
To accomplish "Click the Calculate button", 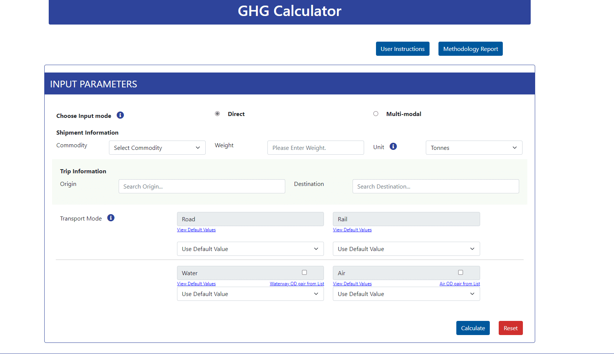I will [x=473, y=328].
